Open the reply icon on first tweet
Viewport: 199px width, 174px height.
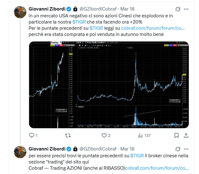coord(32,135)
